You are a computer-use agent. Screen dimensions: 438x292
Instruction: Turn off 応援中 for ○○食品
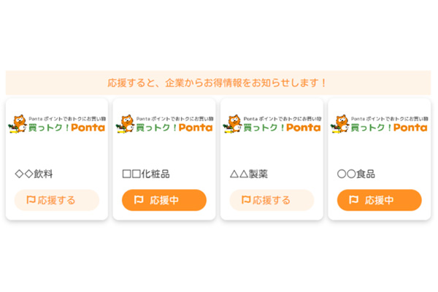tap(380, 200)
